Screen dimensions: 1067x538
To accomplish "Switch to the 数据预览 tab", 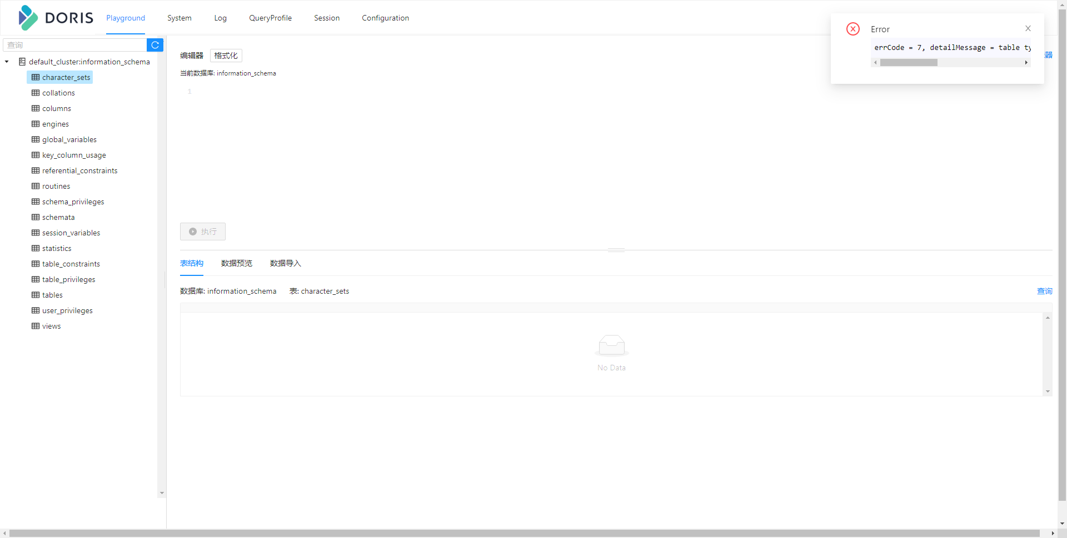I will [236, 263].
